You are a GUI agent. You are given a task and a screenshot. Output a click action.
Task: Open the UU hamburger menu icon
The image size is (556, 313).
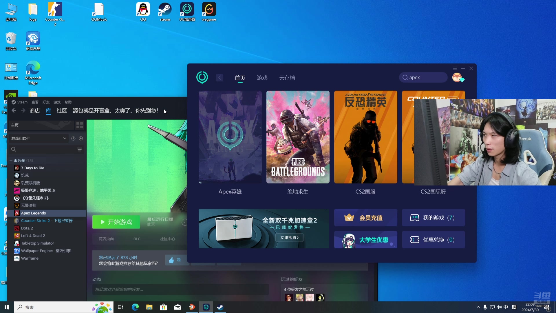pos(455,68)
